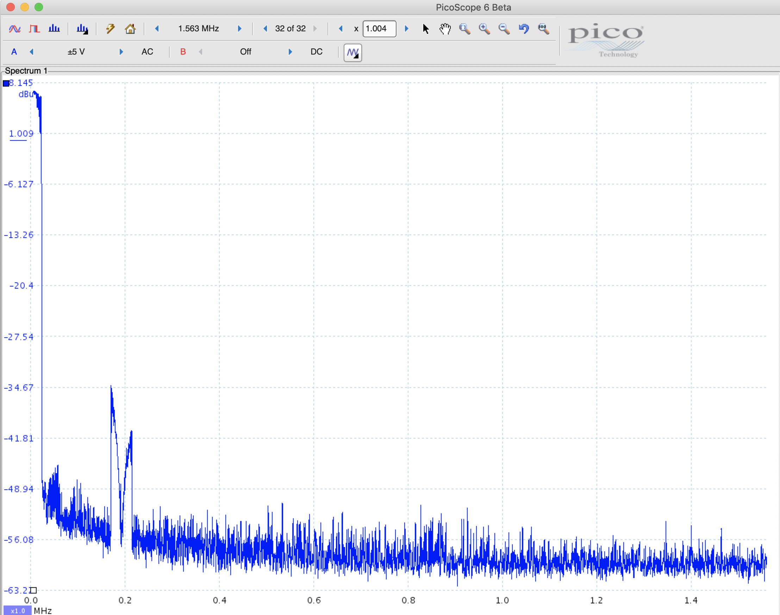Click the home display icon
The image size is (780, 615).
130,29
